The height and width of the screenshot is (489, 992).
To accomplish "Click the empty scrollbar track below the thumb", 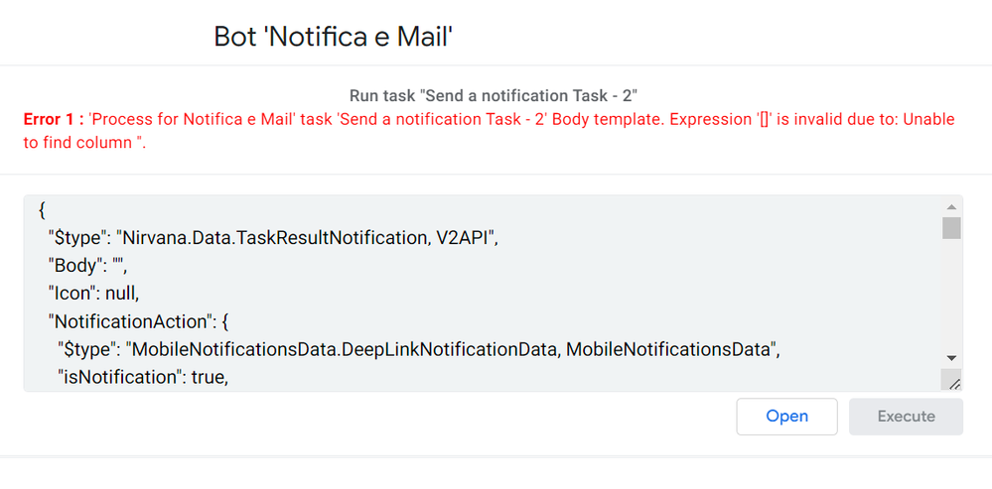I will pos(951,294).
